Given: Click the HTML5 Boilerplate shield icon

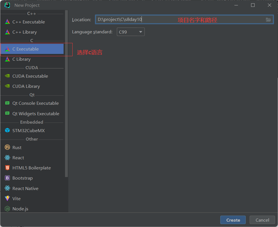Looking at the screenshot, I should coord(7,168).
